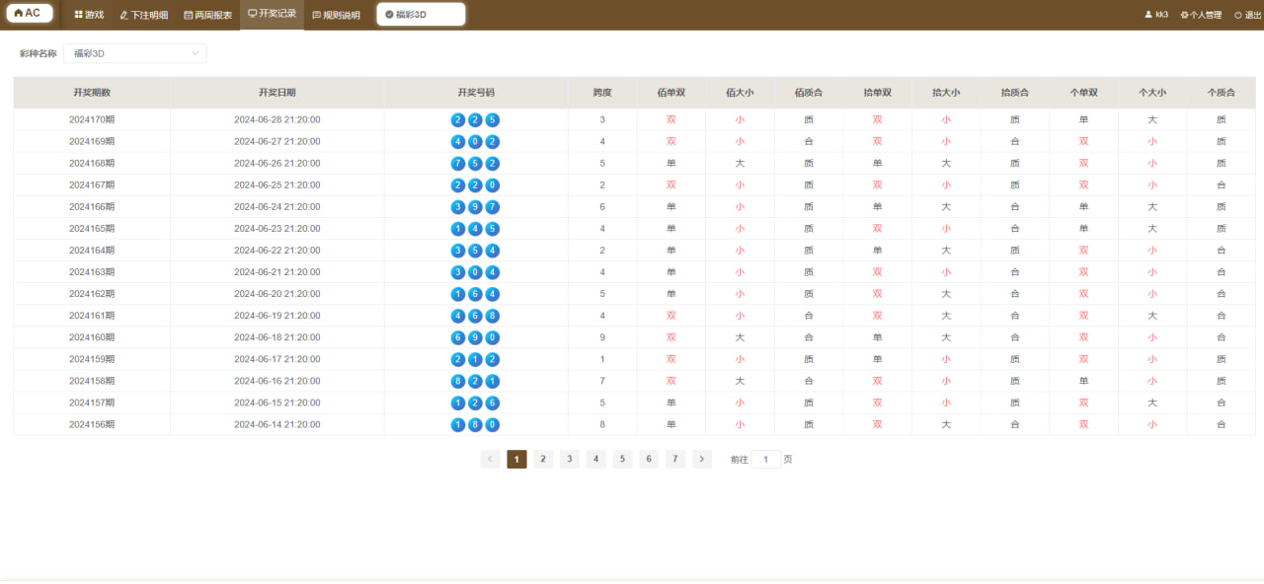Viewport: 1264px width, 584px height.
Task: Click the 拾单双 column header
Action: [x=878, y=93]
